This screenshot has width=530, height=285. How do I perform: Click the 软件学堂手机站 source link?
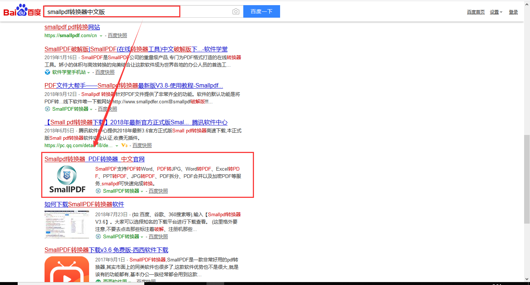pyautogui.click(x=69, y=72)
